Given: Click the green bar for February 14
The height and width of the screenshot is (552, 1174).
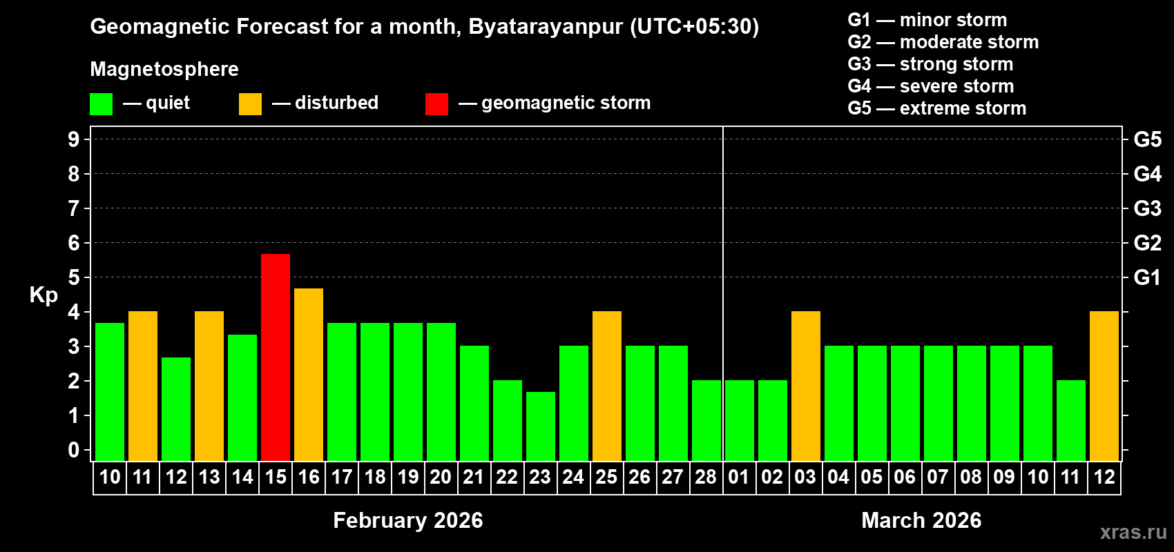Looking at the screenshot, I should click(242, 397).
